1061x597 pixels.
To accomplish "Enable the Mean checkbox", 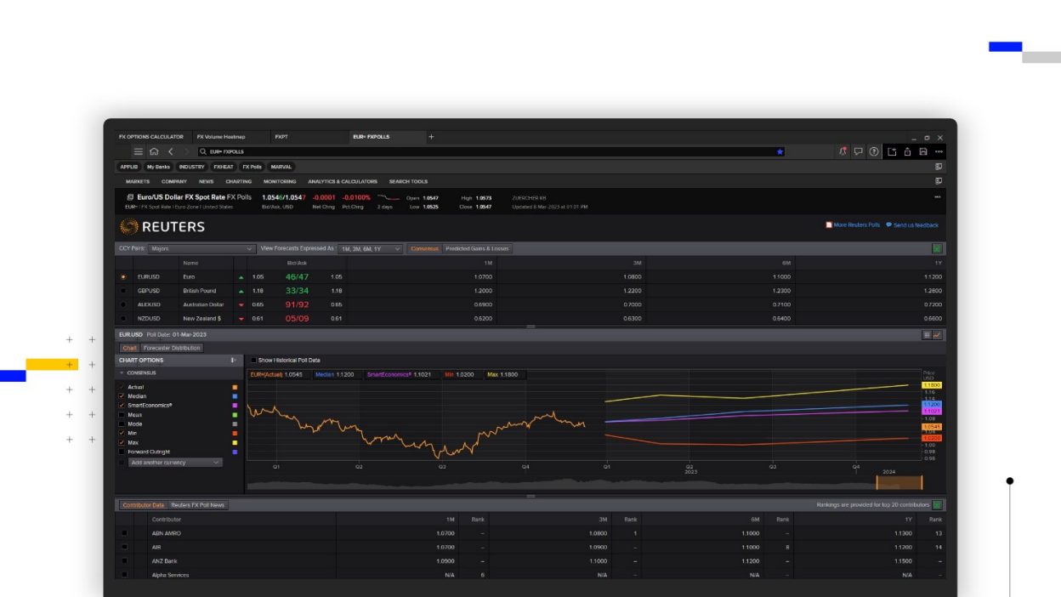I will pyautogui.click(x=122, y=415).
